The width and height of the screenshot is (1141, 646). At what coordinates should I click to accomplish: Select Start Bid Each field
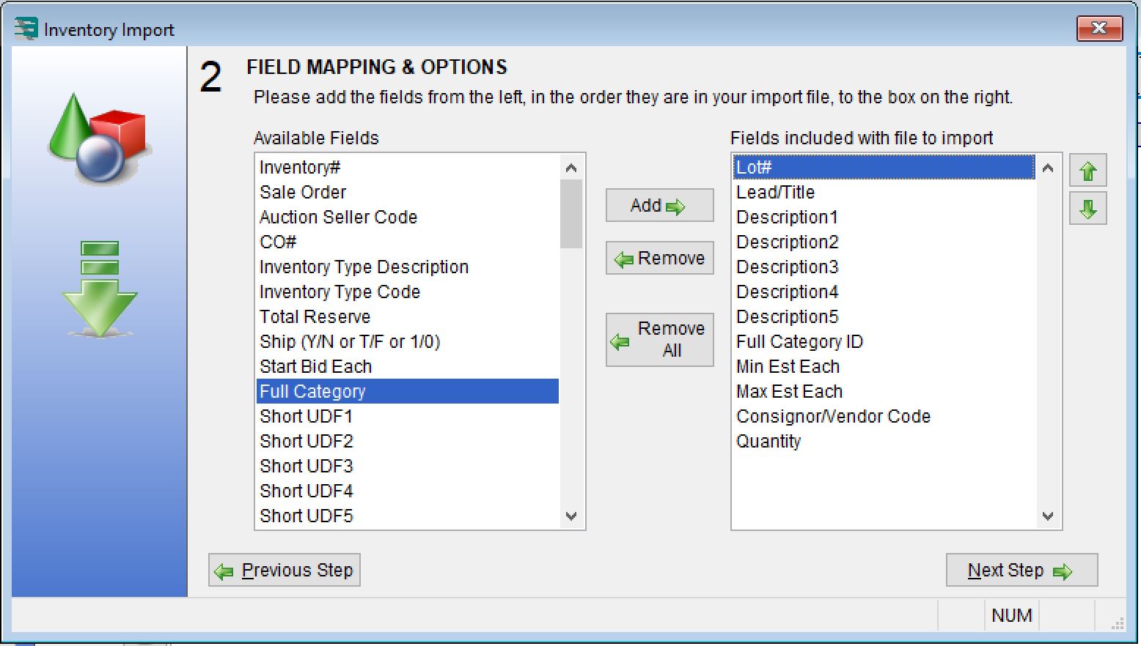coord(408,367)
